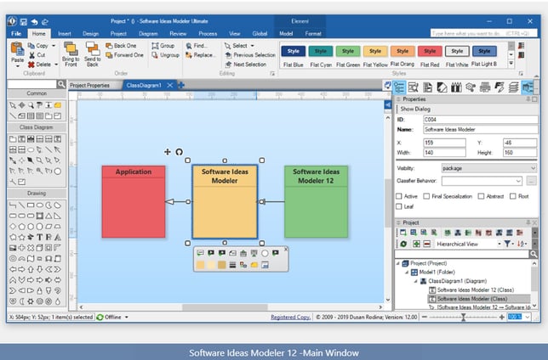
Task: Toggle the Abstract checkbox
Action: [x=481, y=196]
